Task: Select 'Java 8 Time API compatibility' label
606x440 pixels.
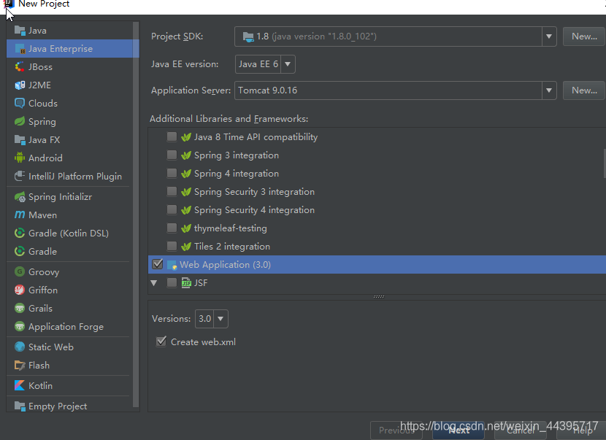Action: pyautogui.click(x=256, y=136)
